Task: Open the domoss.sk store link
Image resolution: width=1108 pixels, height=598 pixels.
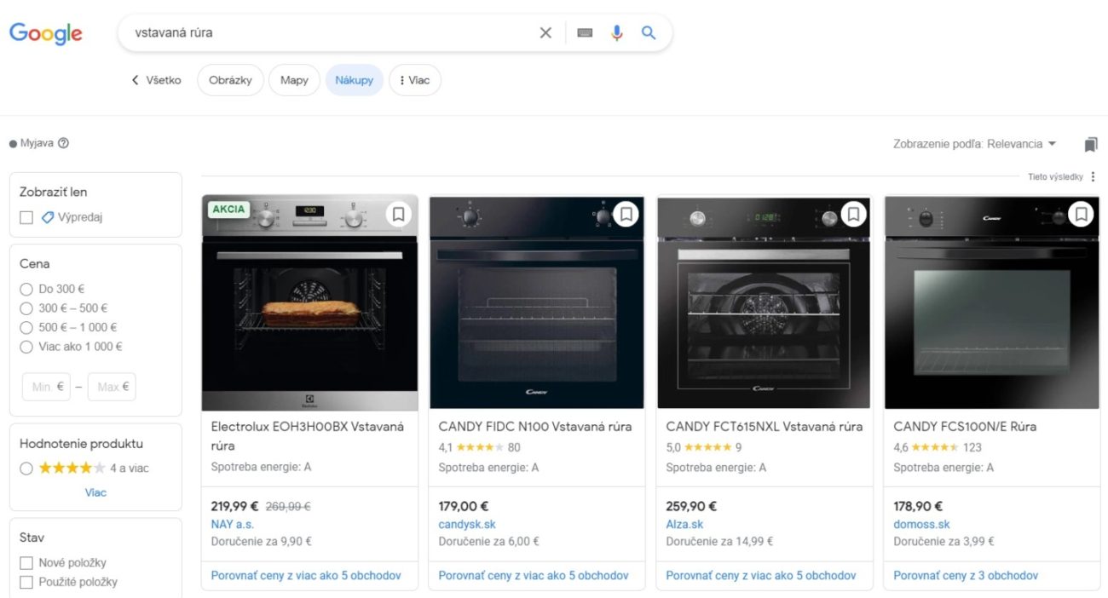Action: (x=922, y=524)
